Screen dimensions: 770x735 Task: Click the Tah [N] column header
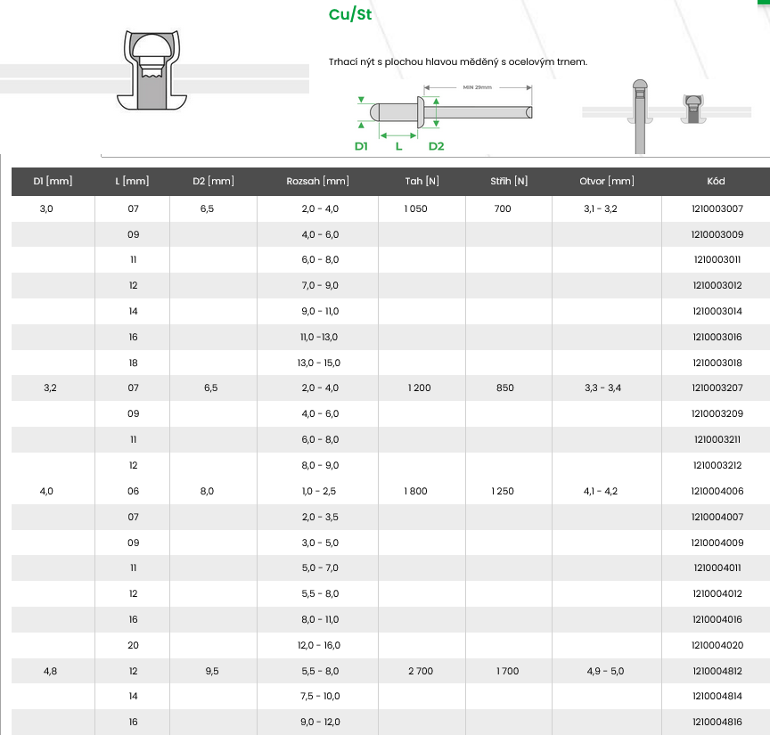(422, 181)
